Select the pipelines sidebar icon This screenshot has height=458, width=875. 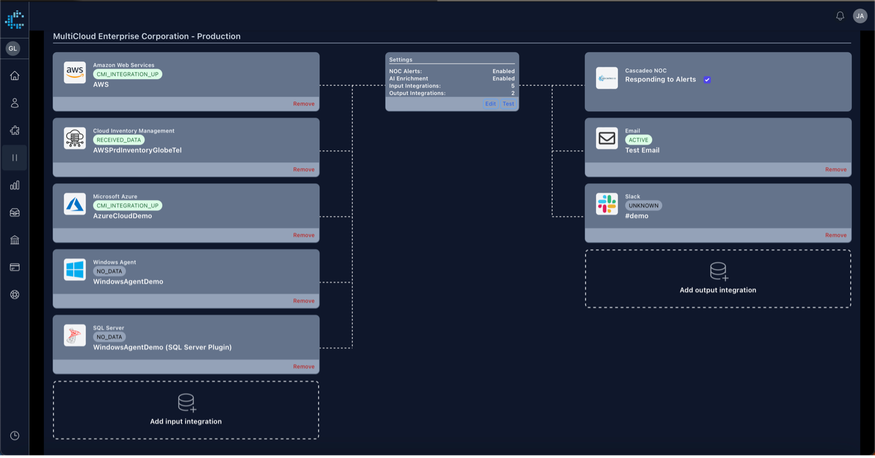point(15,157)
